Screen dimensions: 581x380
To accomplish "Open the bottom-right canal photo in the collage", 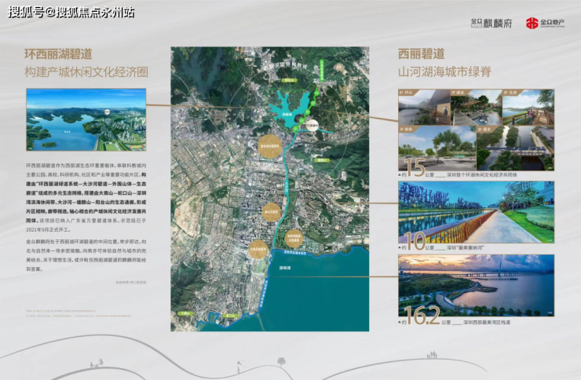I will click(x=515, y=147).
